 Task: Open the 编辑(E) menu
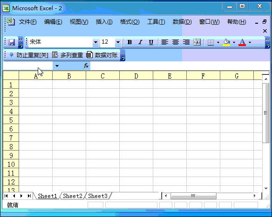pos(53,22)
